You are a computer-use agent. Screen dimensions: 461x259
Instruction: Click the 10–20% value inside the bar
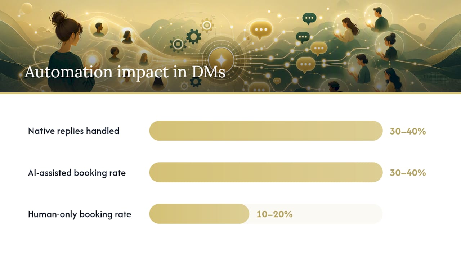point(274,214)
